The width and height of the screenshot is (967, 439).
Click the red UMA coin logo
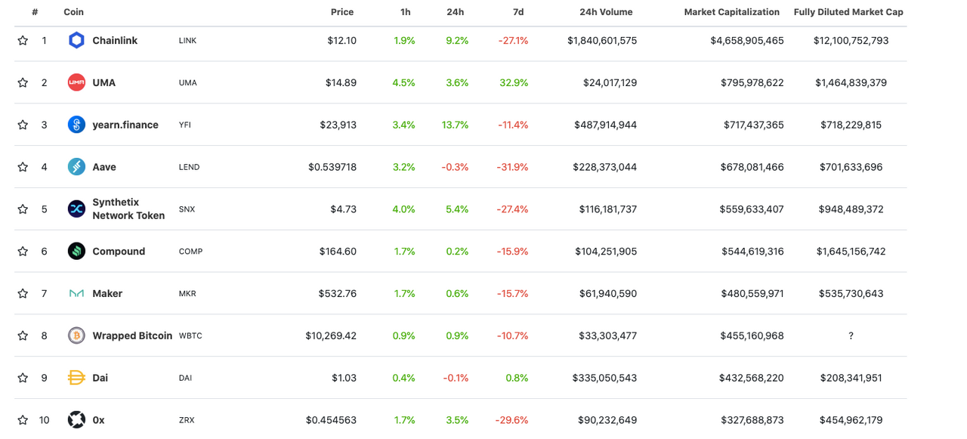[76, 82]
